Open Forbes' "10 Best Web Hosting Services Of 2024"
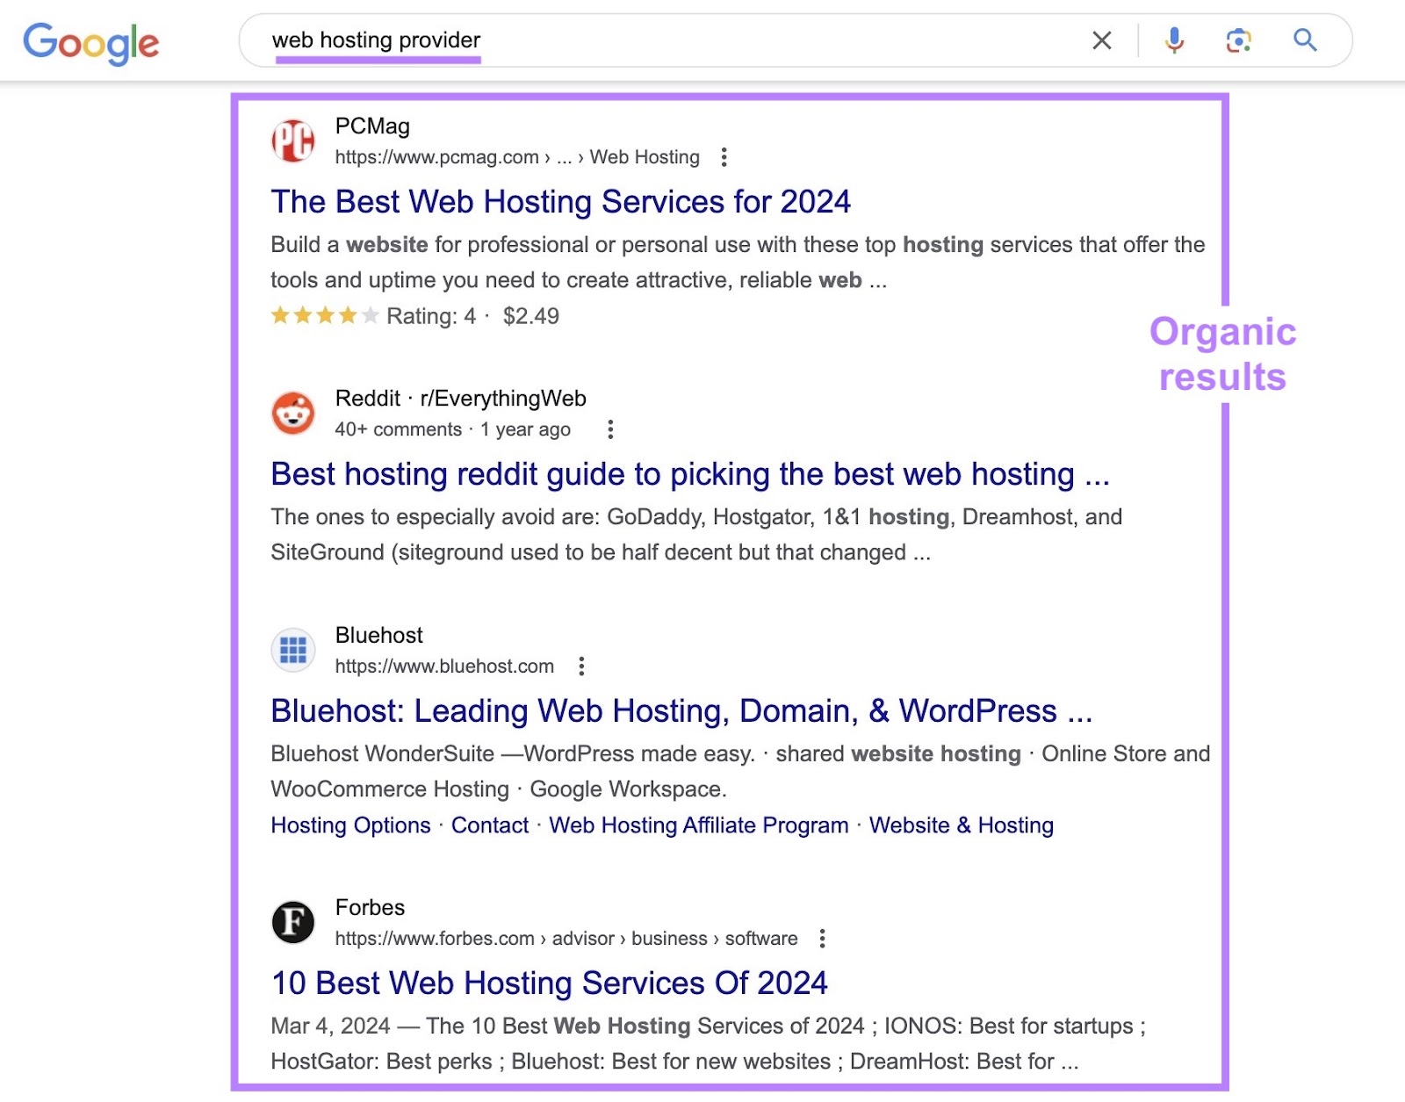This screenshot has width=1405, height=1102. (x=549, y=983)
